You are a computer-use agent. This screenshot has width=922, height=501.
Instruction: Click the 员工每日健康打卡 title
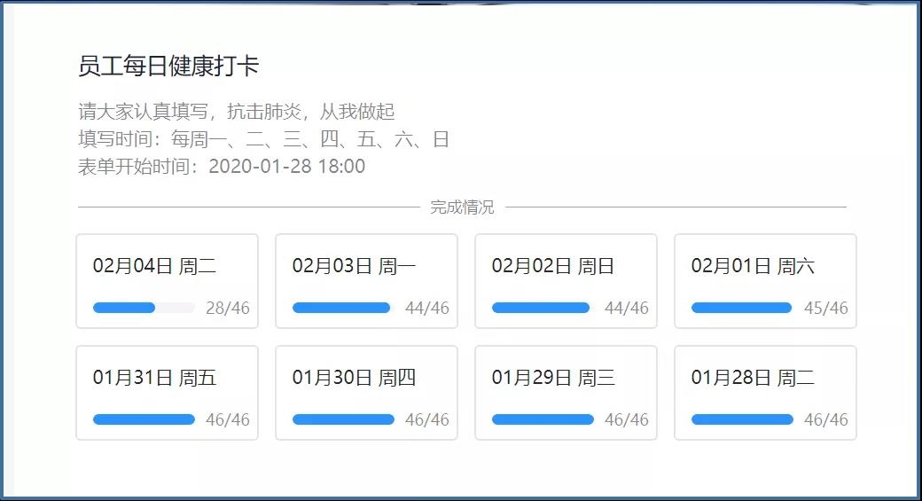(168, 67)
